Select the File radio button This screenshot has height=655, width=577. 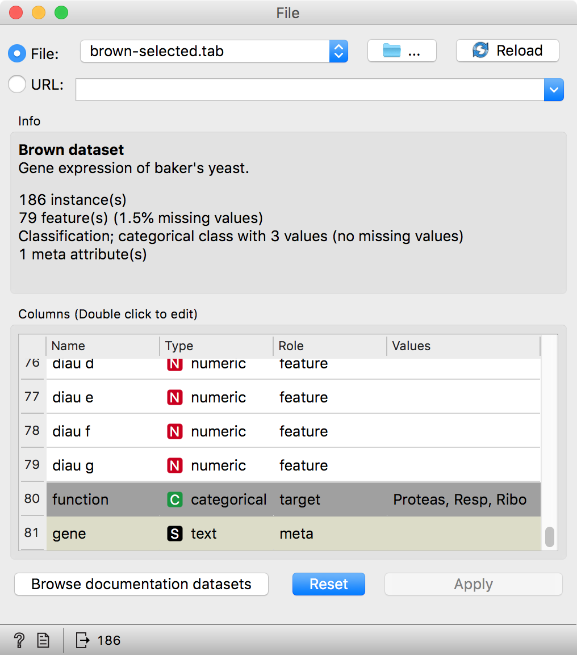point(17,53)
